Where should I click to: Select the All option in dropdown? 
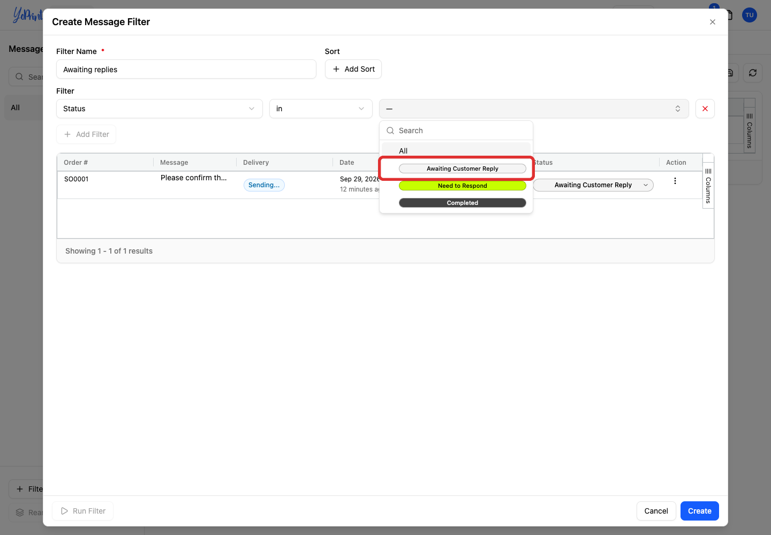coord(456,151)
